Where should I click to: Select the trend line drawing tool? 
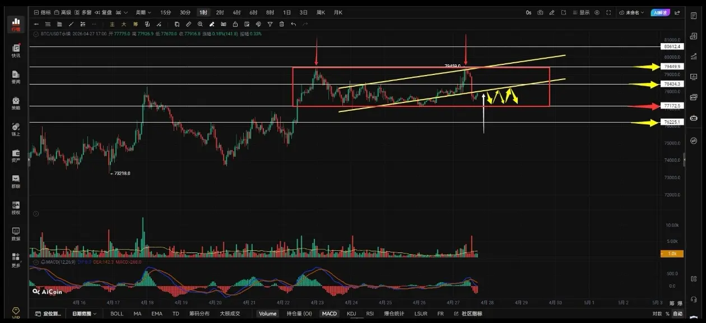coord(71,24)
